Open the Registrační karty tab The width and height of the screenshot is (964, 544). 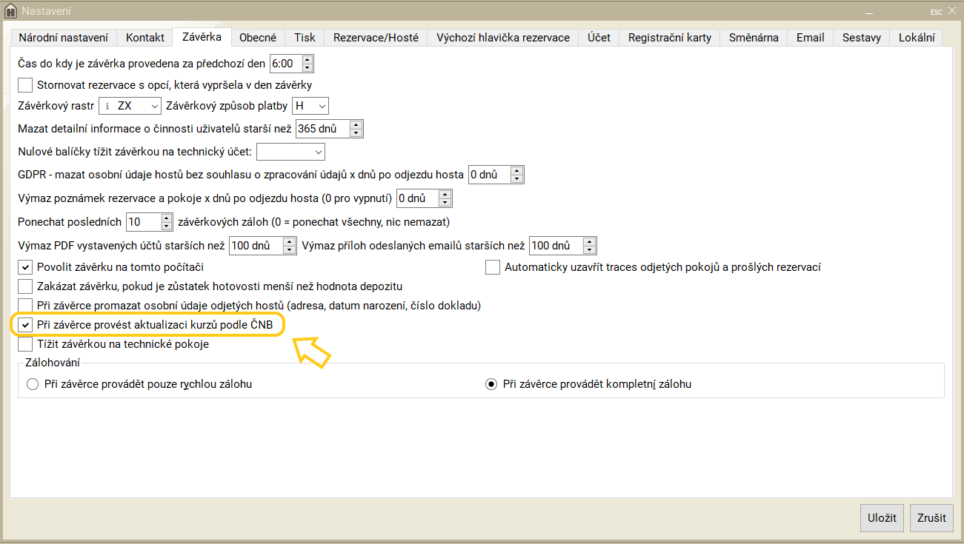(x=669, y=38)
